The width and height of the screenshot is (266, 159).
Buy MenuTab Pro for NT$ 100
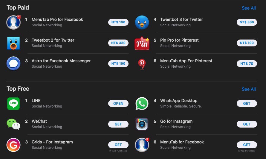coord(118,22)
